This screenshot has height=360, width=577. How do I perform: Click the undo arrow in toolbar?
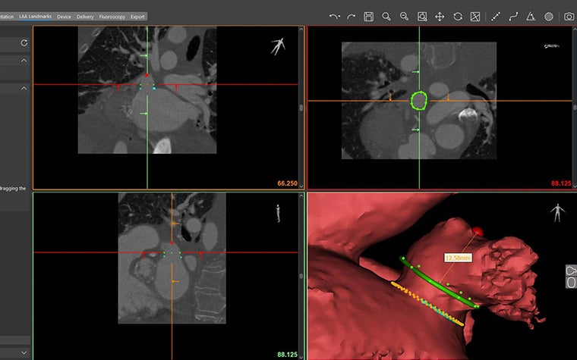click(x=335, y=17)
